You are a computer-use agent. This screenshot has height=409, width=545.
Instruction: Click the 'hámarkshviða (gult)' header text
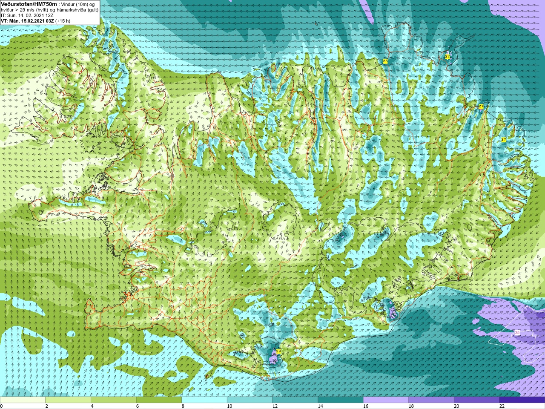pyautogui.click(x=78, y=10)
